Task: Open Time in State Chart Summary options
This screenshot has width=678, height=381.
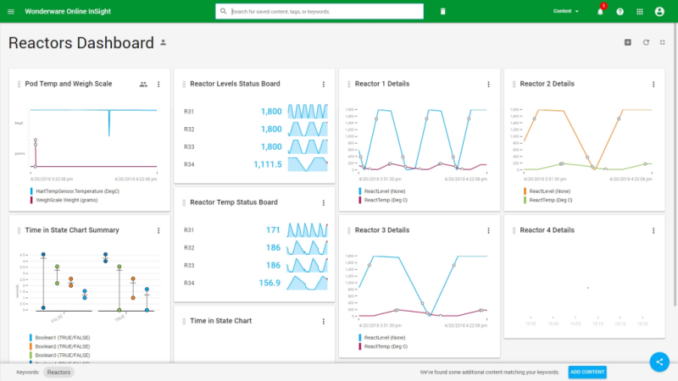Action: [x=158, y=229]
